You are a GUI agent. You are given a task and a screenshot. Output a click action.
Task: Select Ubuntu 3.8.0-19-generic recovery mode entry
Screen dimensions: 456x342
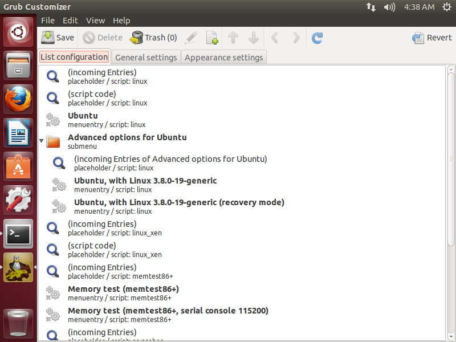[x=179, y=206]
